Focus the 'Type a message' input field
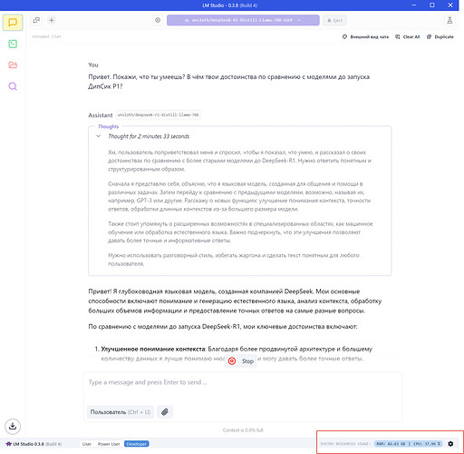This screenshot has width=464, height=454. tap(243, 382)
